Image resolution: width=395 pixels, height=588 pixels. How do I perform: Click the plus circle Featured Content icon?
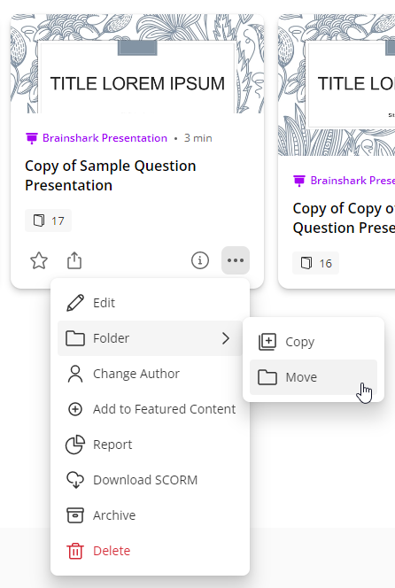coord(75,409)
